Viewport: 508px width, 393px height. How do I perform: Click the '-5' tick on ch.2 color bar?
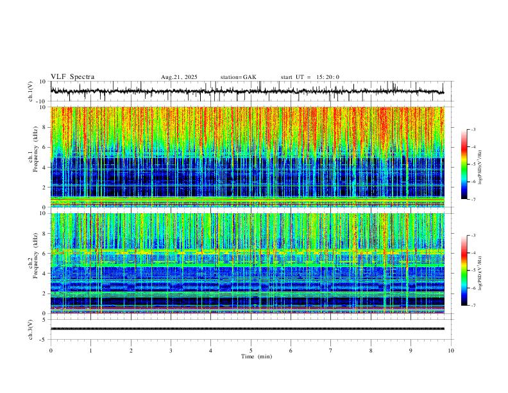pyautogui.click(x=473, y=270)
